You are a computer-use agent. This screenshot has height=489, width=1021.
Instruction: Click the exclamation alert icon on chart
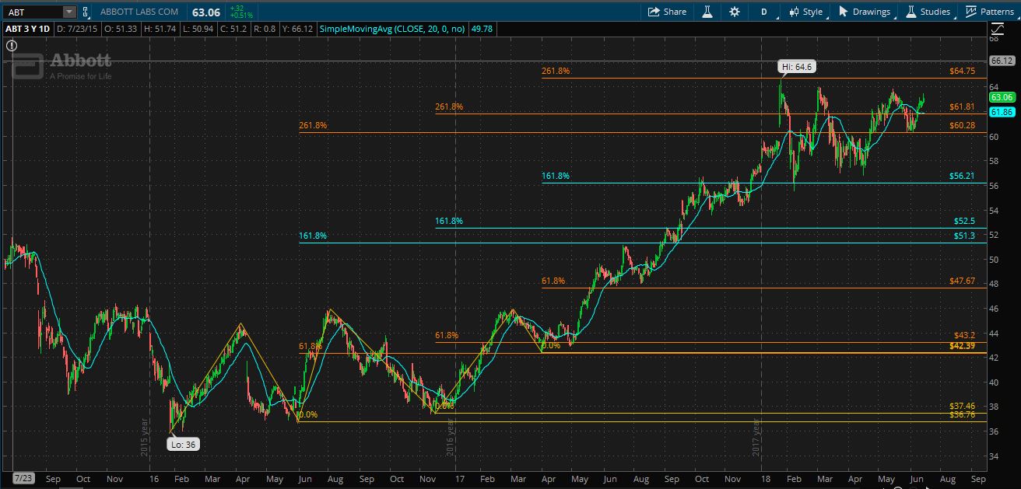[12, 46]
